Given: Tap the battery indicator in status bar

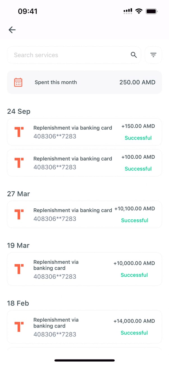Looking at the screenshot, I should pyautogui.click(x=152, y=11).
